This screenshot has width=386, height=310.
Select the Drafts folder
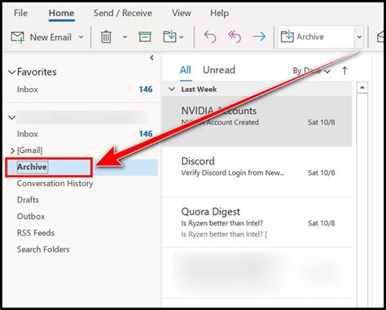[28, 200]
